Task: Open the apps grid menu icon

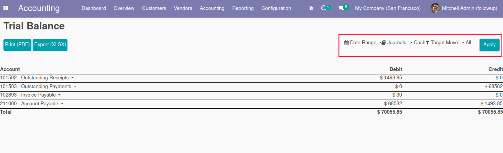Action: click(6, 8)
